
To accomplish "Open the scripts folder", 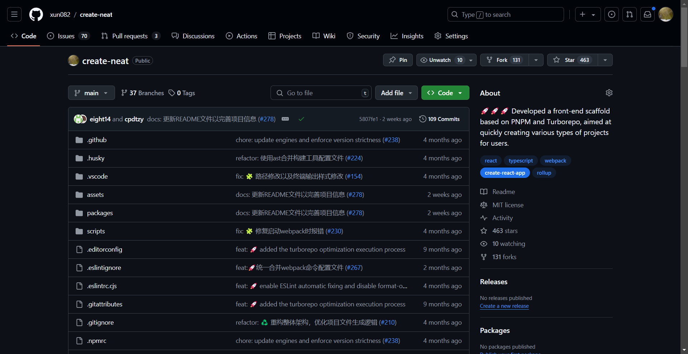I will 96,231.
